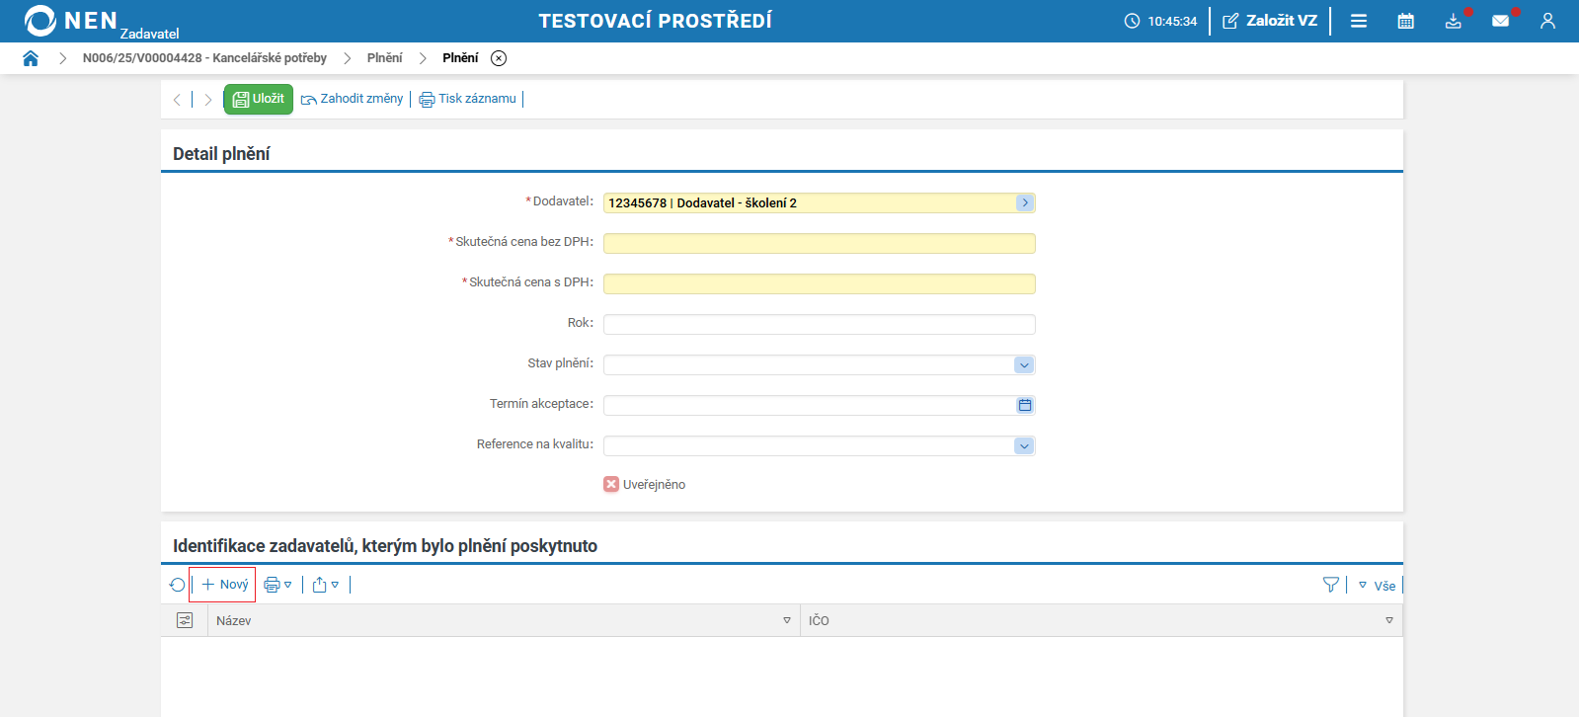Open the Plnění breadcrumb item
Viewport: 1579px width, 717px height.
coord(384,58)
